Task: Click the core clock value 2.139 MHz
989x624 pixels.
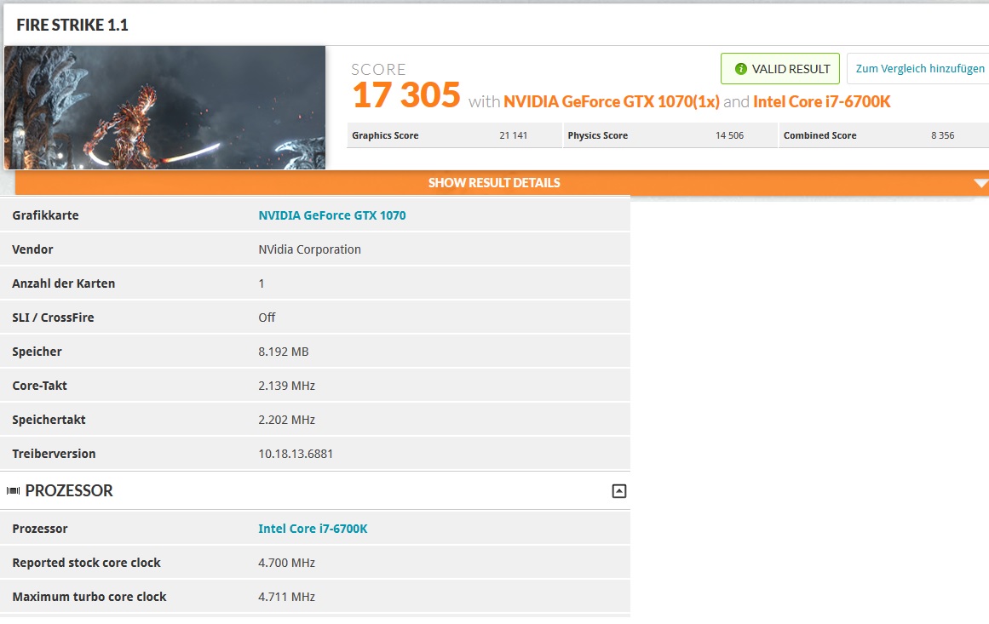Action: point(286,386)
